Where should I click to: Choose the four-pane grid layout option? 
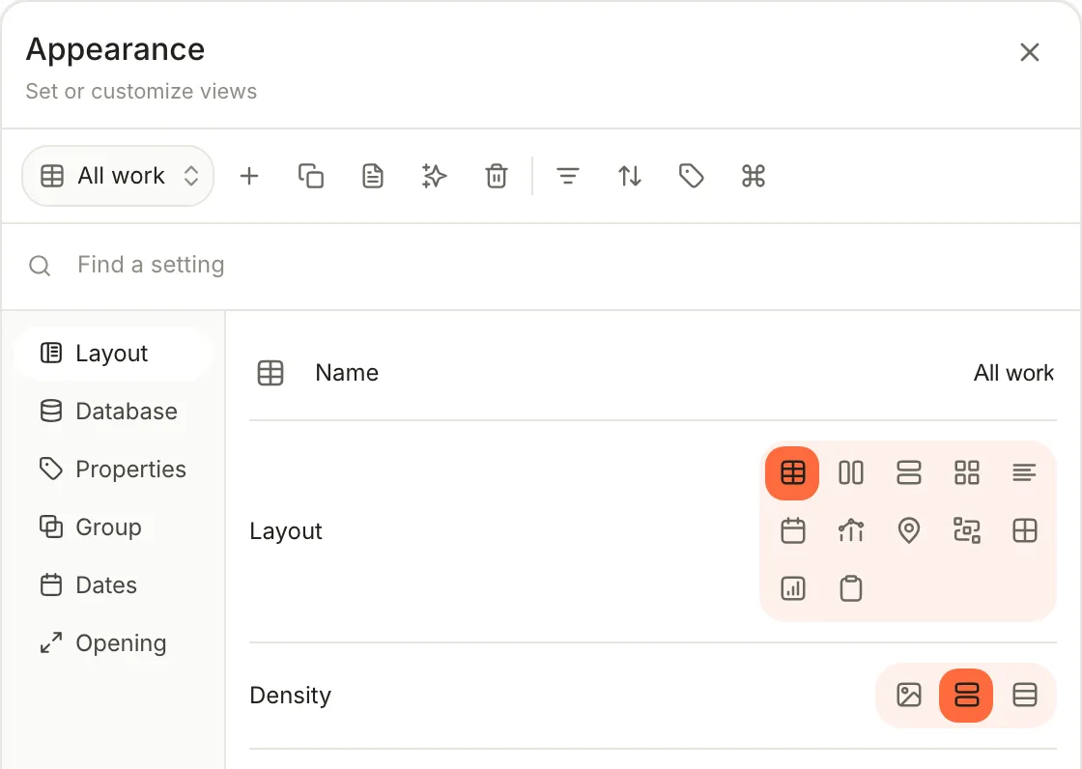pyautogui.click(x=1025, y=530)
